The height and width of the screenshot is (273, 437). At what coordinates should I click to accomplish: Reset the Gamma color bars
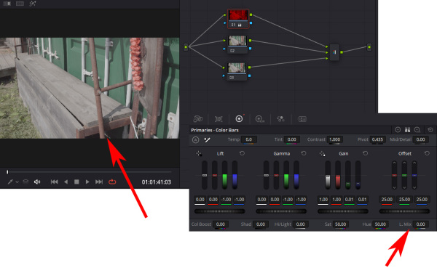(x=304, y=153)
